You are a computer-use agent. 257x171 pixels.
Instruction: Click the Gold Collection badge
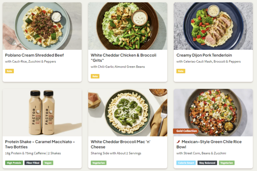click(x=186, y=131)
